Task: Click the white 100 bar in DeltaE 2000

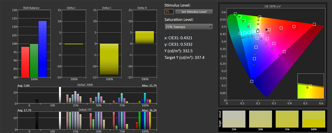Action: pos(60,95)
